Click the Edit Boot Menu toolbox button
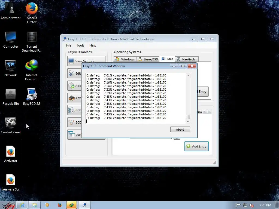This screenshot has height=209, width=279. tap(74, 73)
